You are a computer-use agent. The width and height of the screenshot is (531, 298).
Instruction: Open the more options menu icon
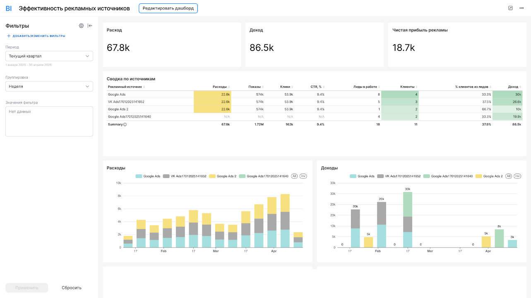(x=521, y=8)
